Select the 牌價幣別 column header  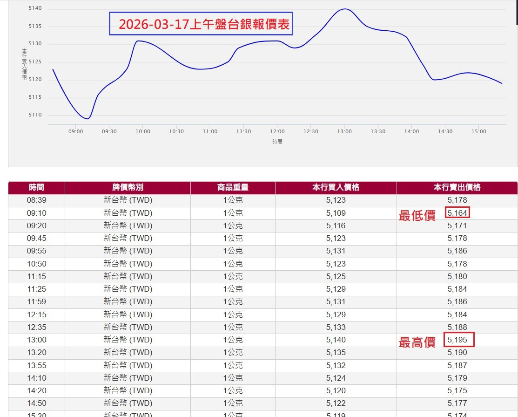pyautogui.click(x=127, y=187)
